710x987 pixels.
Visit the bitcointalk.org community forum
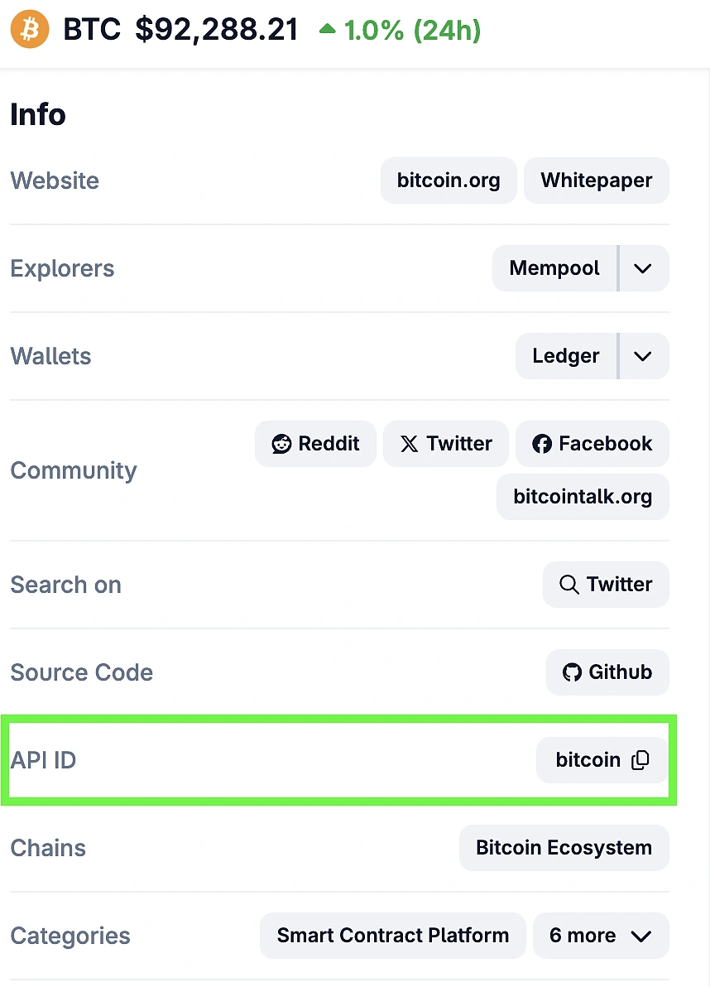(x=583, y=496)
